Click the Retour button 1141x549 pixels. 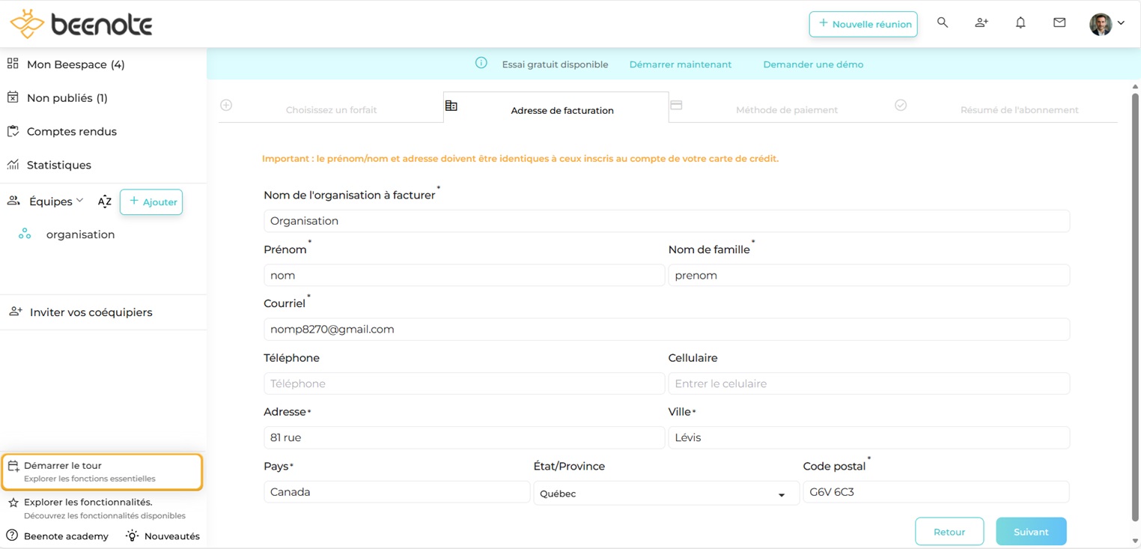coord(949,532)
